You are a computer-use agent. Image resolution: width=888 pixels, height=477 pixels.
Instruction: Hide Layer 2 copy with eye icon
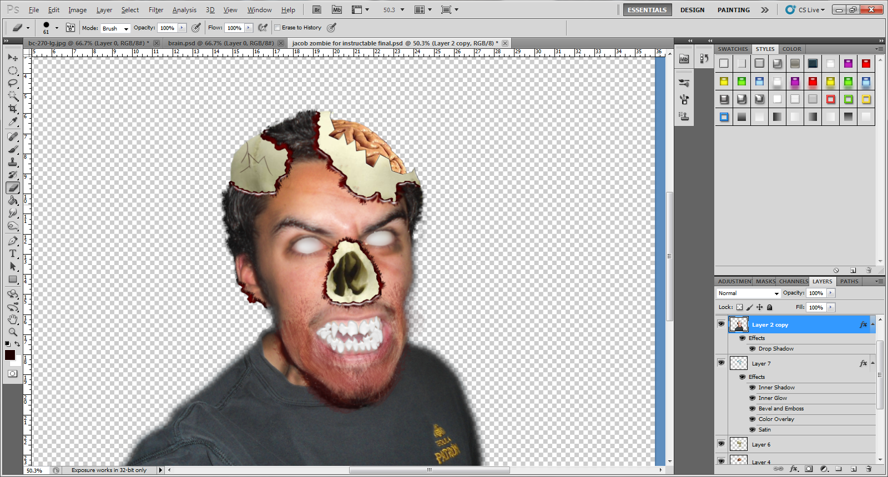tap(721, 324)
